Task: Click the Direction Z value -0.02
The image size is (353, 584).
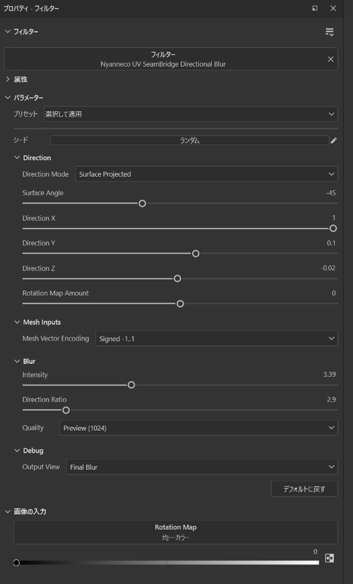Action: (328, 268)
